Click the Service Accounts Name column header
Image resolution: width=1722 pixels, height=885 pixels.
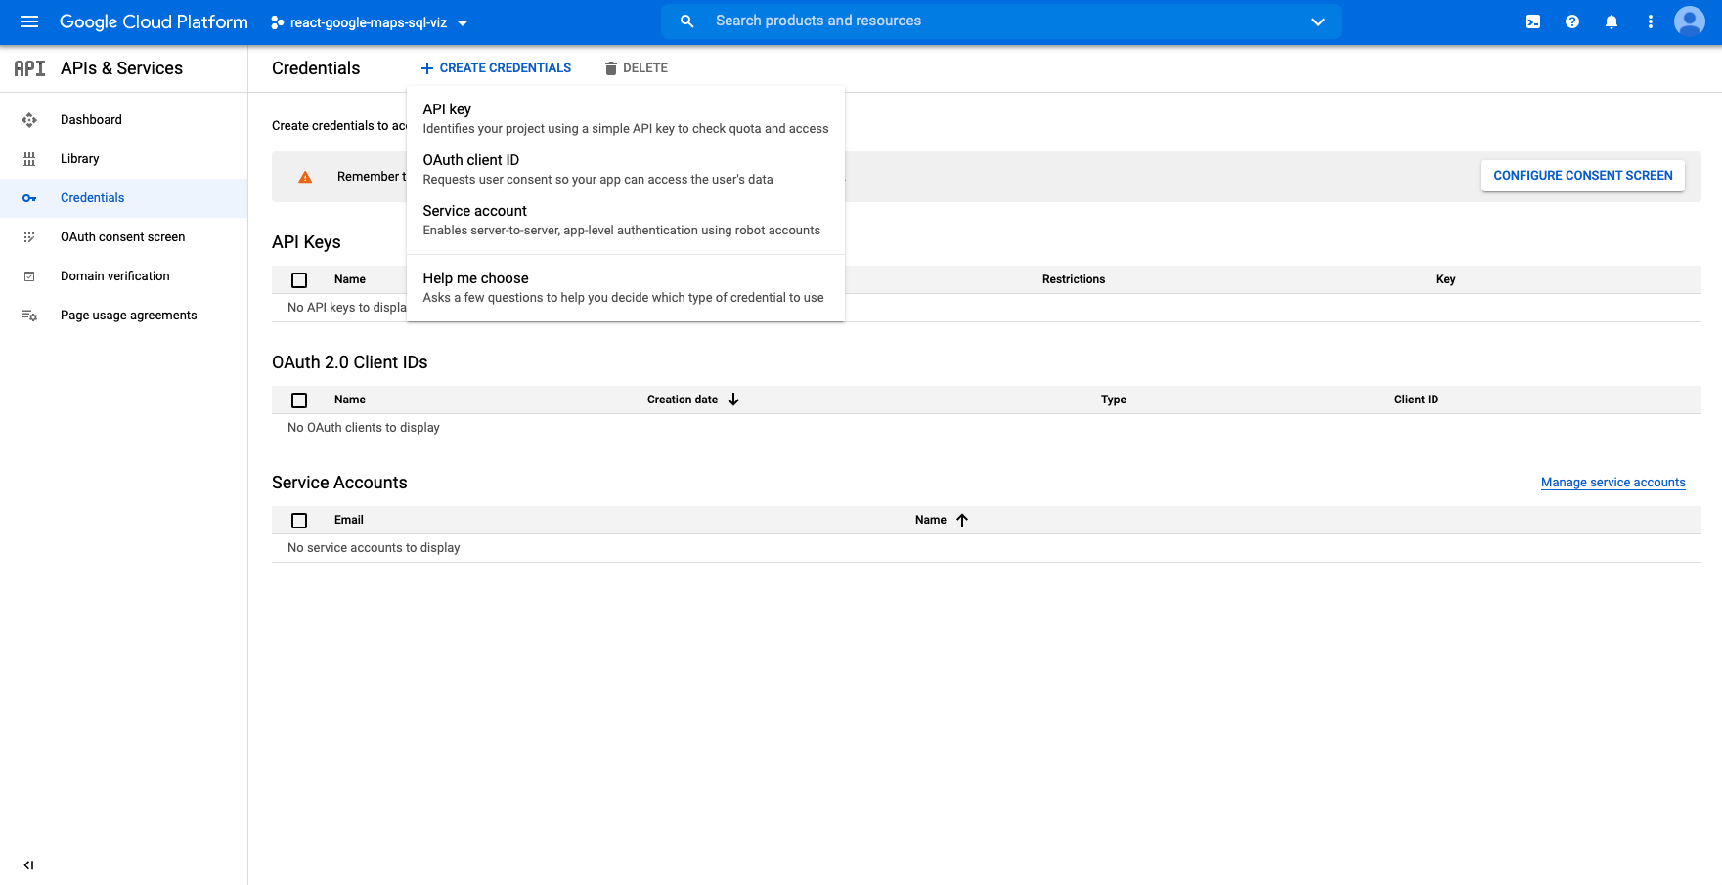click(x=931, y=520)
